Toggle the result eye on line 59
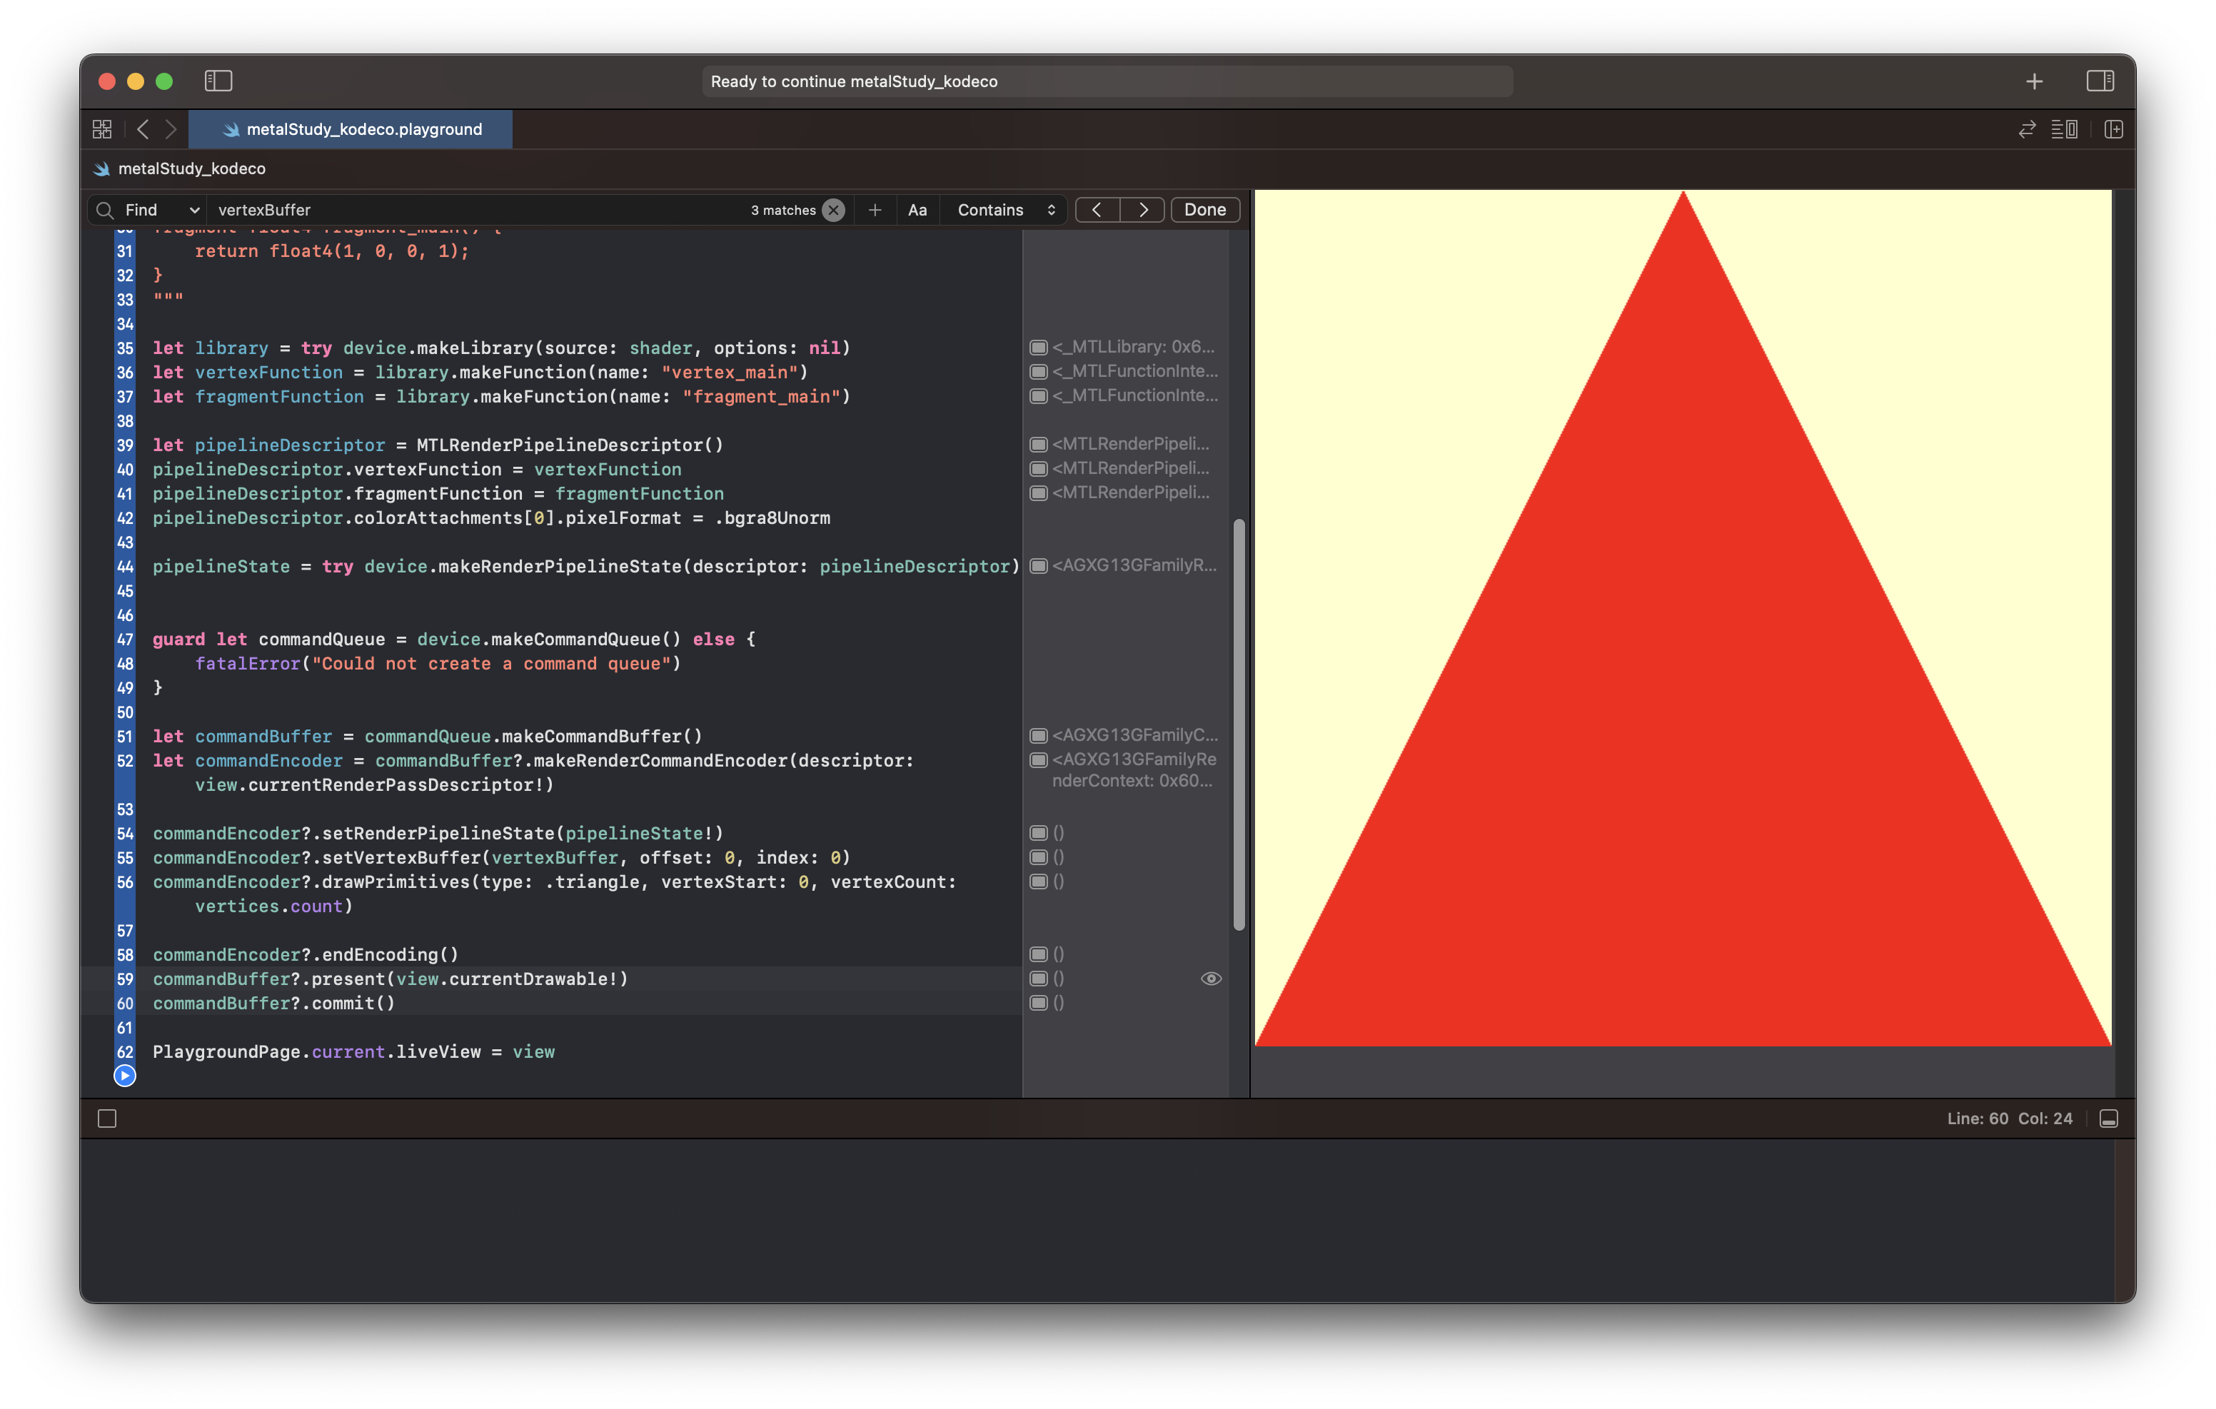 [1210, 979]
